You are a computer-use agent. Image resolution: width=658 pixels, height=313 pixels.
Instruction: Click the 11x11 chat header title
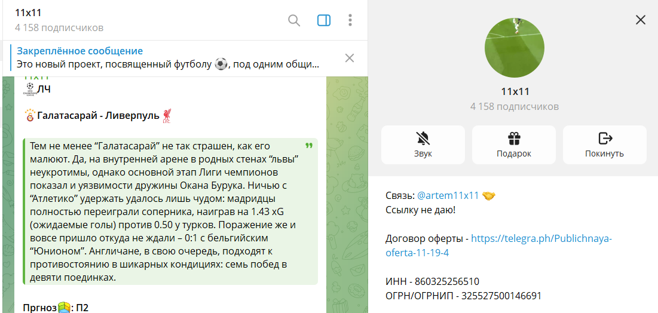click(29, 13)
